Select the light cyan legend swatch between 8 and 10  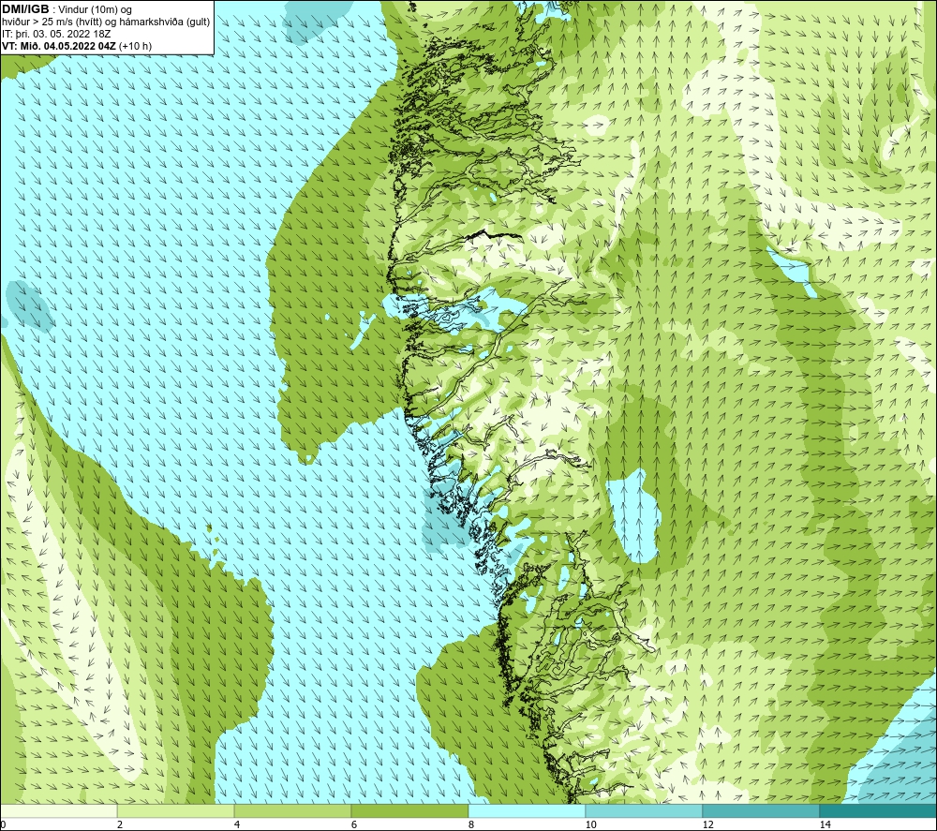(x=527, y=810)
